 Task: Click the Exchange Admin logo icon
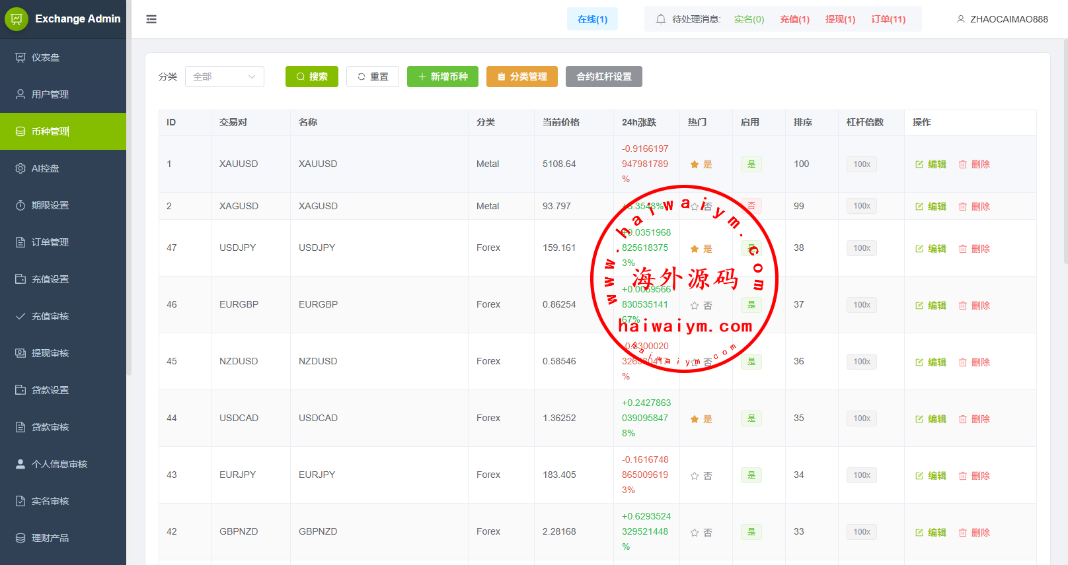point(17,19)
